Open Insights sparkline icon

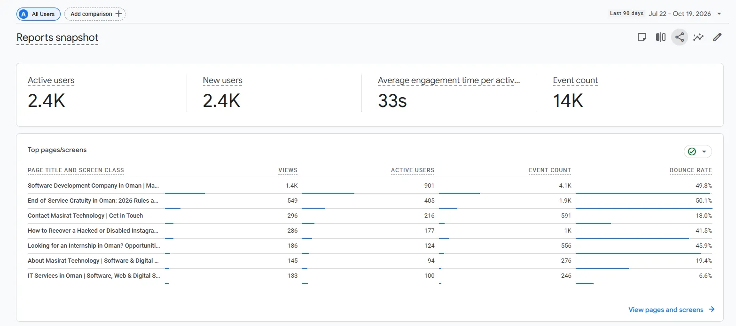click(x=698, y=37)
